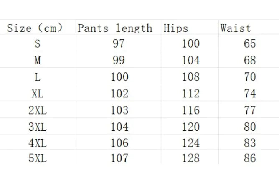279x181 pixels.
Task: Select the waist value 86
Action: [250, 159]
